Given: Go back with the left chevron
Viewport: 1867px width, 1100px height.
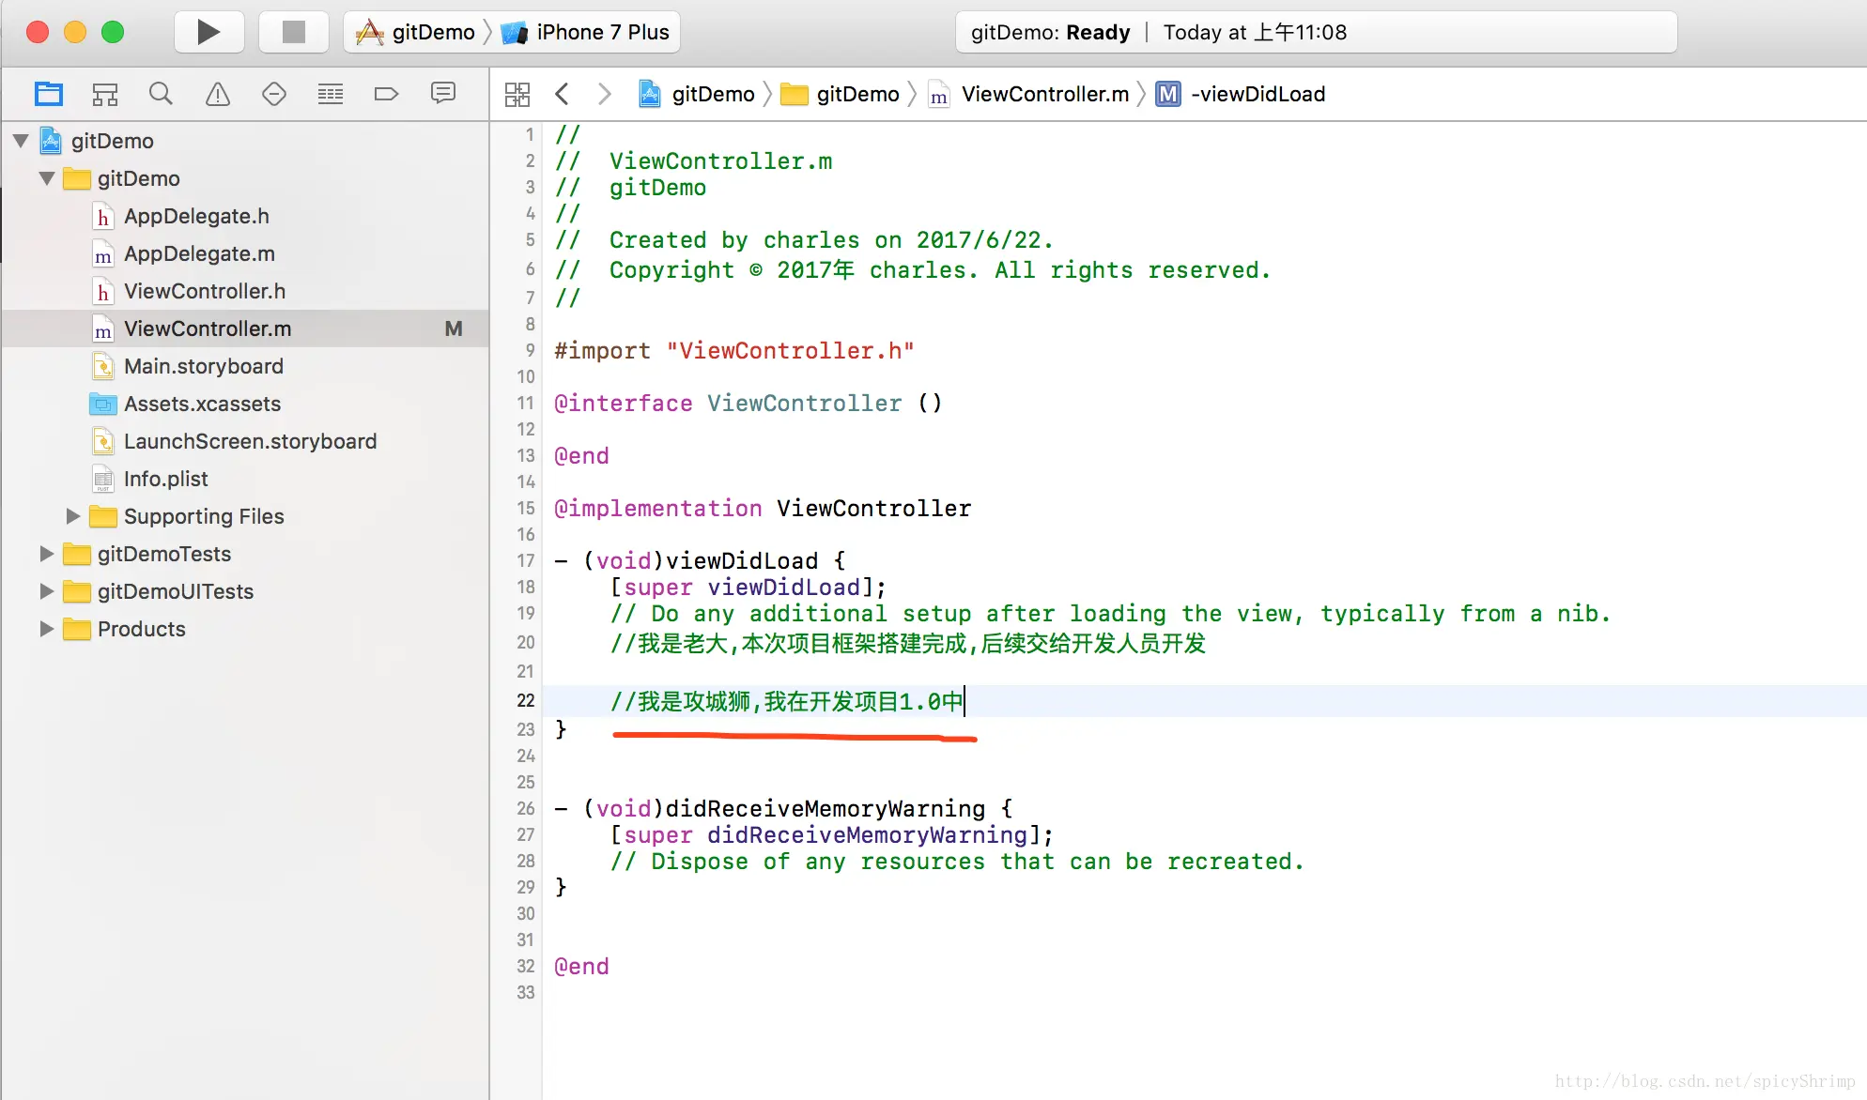Looking at the screenshot, I should click(562, 94).
